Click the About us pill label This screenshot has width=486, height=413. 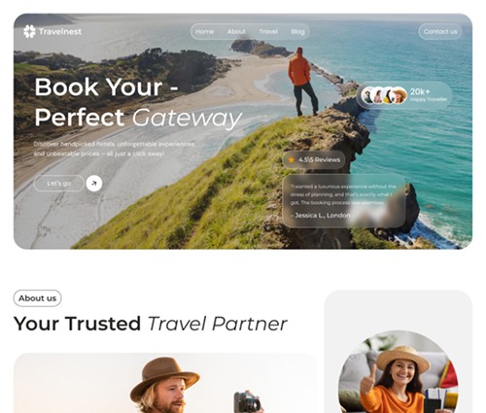(x=37, y=298)
